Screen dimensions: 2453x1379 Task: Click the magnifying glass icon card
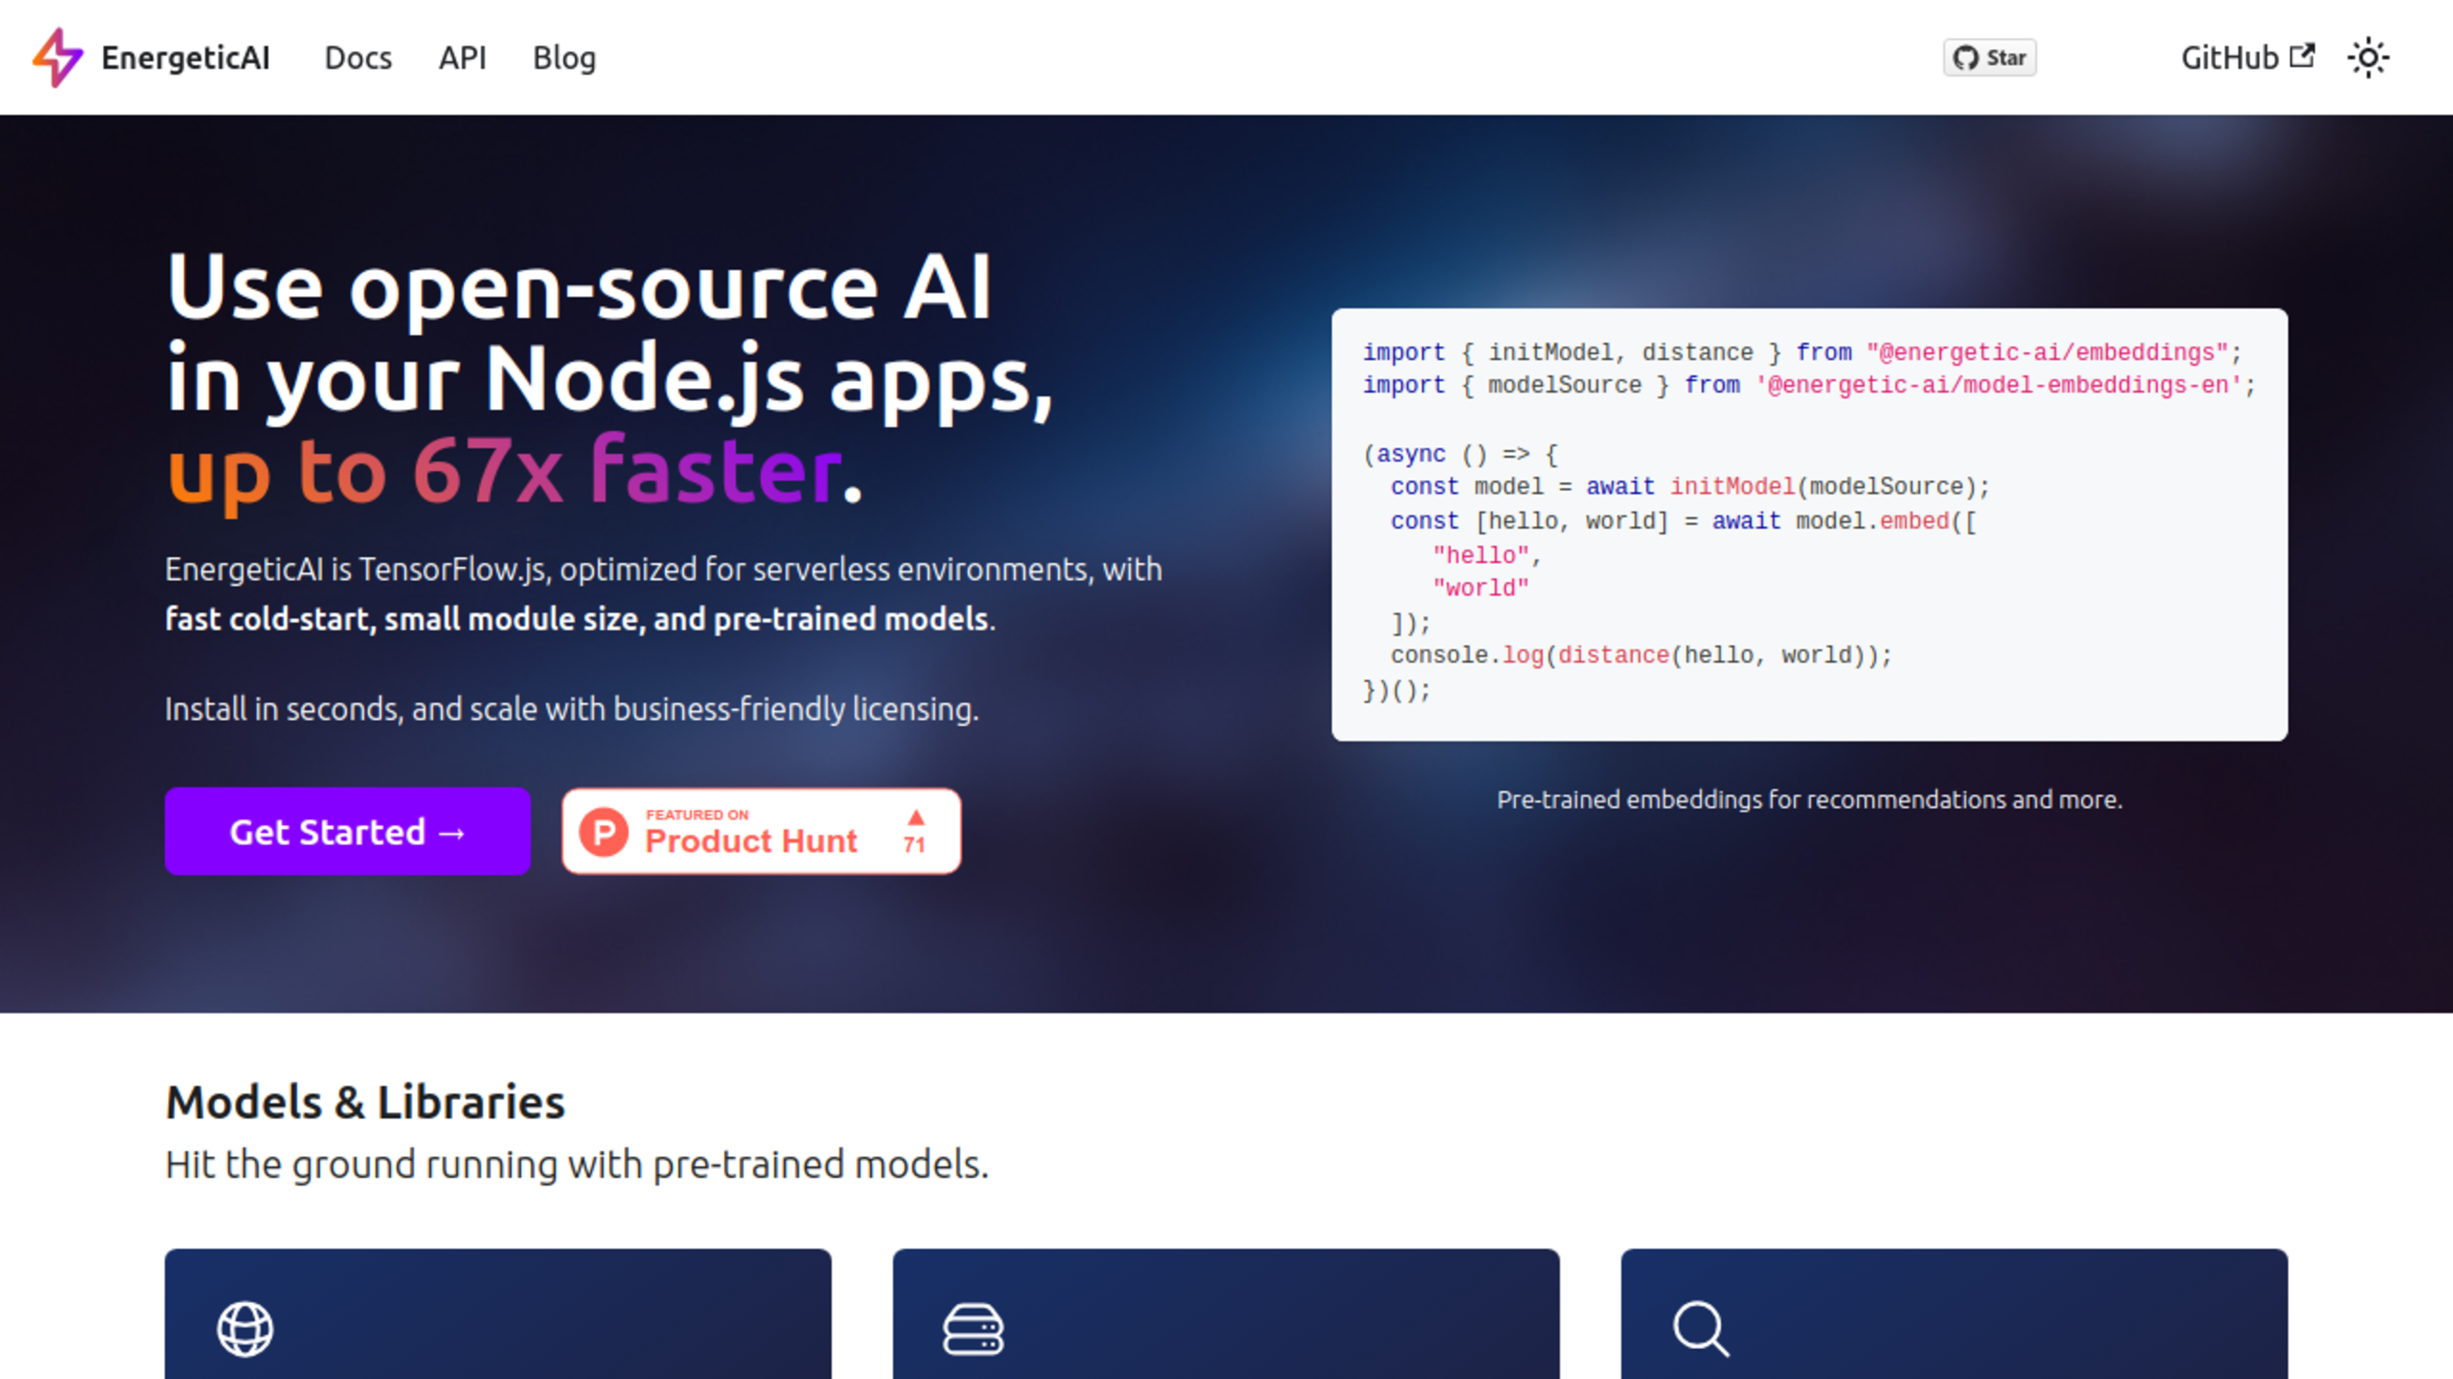(1700, 1328)
